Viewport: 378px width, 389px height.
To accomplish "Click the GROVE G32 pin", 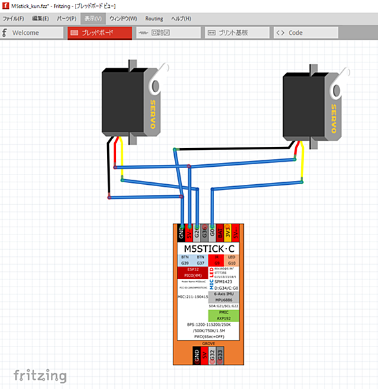I will coord(212,356).
